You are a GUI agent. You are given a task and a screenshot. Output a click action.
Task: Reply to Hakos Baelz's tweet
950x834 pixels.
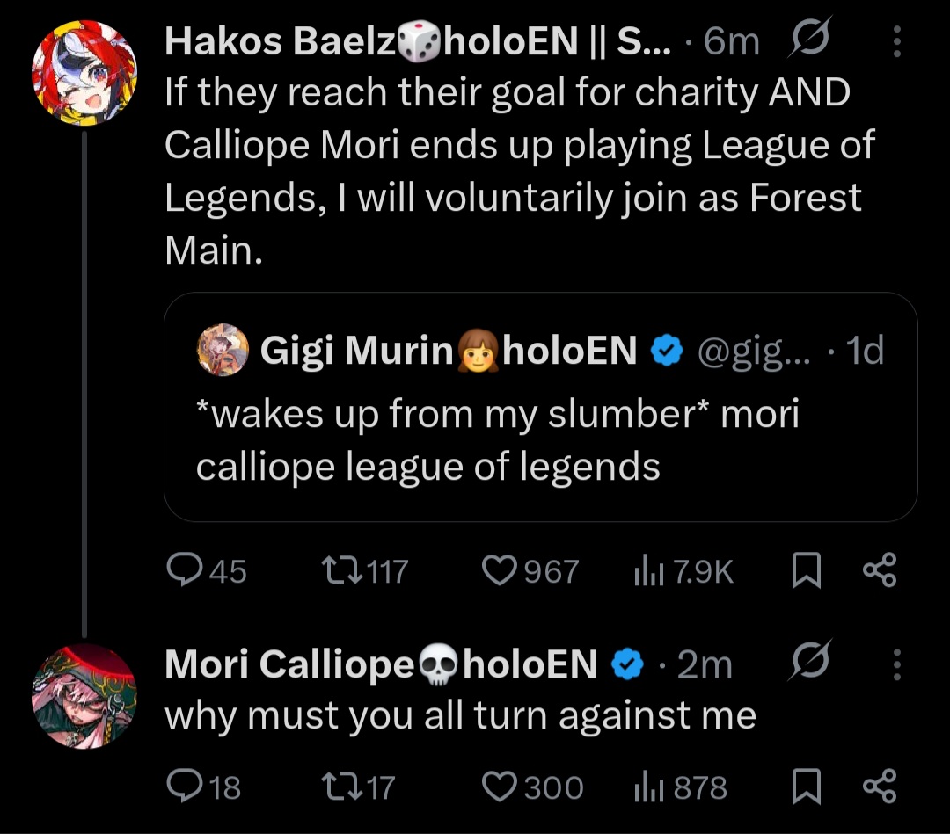[x=183, y=572]
